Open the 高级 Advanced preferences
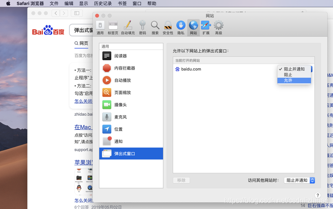The image size is (333, 209). (x=218, y=28)
